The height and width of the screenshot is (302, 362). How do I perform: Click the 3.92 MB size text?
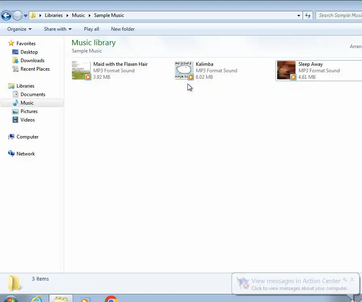click(101, 77)
